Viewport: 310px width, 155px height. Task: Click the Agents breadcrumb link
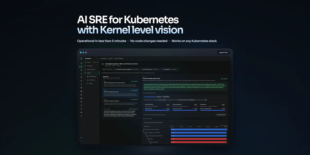(x=110, y=58)
